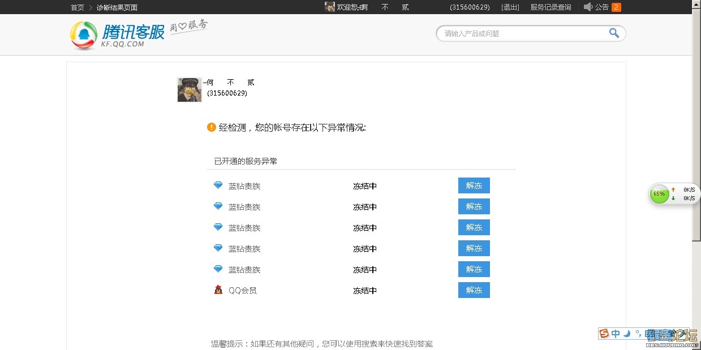Screen dimensions: 701x350
Task: Toggle the 中 Chinese input mode indicator
Action: tap(616, 334)
